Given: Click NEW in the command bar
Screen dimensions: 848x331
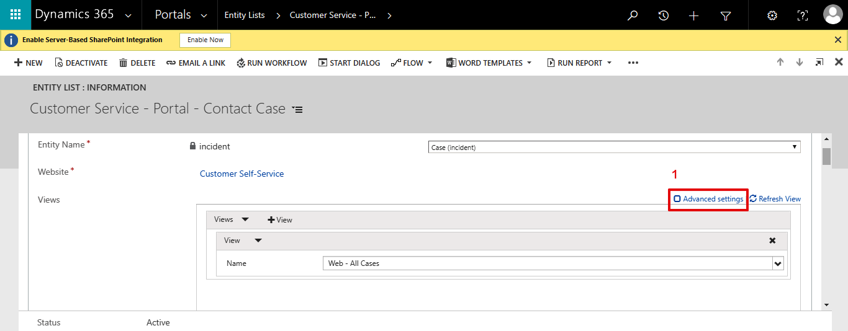Looking at the screenshot, I should (29, 63).
